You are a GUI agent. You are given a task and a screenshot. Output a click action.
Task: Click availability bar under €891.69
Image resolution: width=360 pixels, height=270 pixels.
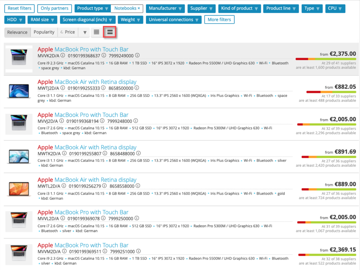tap(329, 157)
